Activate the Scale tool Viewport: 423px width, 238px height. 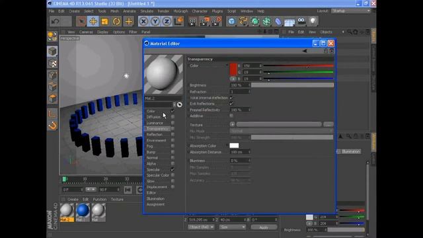(104, 21)
